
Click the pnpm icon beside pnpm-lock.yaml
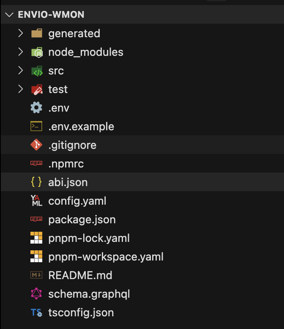[37, 238]
